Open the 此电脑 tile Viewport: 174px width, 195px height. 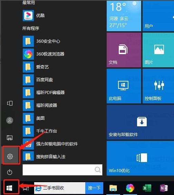click(x=124, y=86)
